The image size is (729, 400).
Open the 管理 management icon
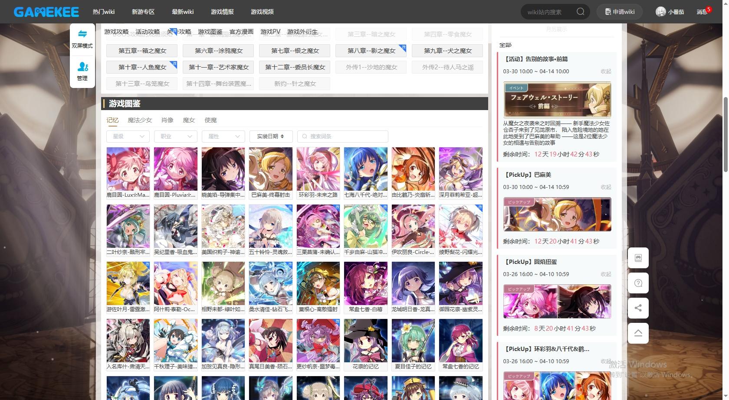(82, 72)
